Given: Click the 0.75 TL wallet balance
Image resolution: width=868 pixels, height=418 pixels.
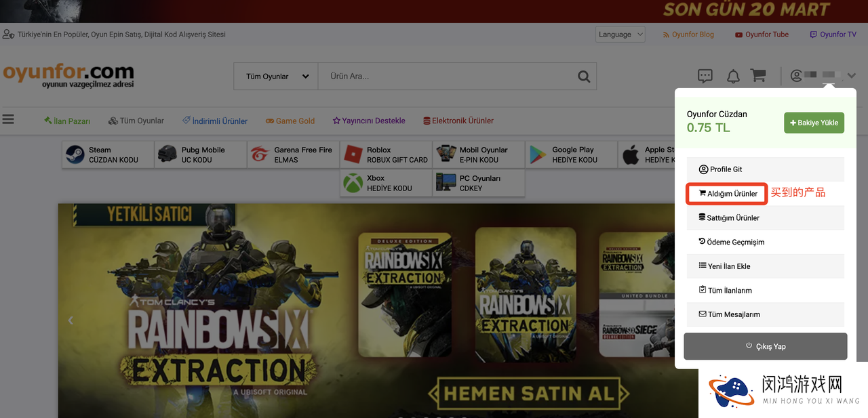Looking at the screenshot, I should pos(709,127).
